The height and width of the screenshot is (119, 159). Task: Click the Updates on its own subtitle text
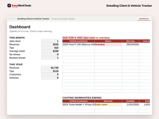(x=31, y=31)
